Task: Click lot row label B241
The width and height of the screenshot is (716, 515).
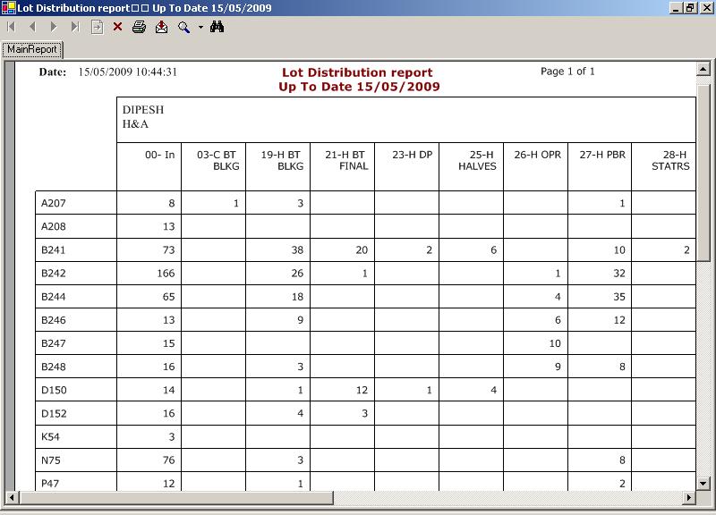Action: point(55,250)
